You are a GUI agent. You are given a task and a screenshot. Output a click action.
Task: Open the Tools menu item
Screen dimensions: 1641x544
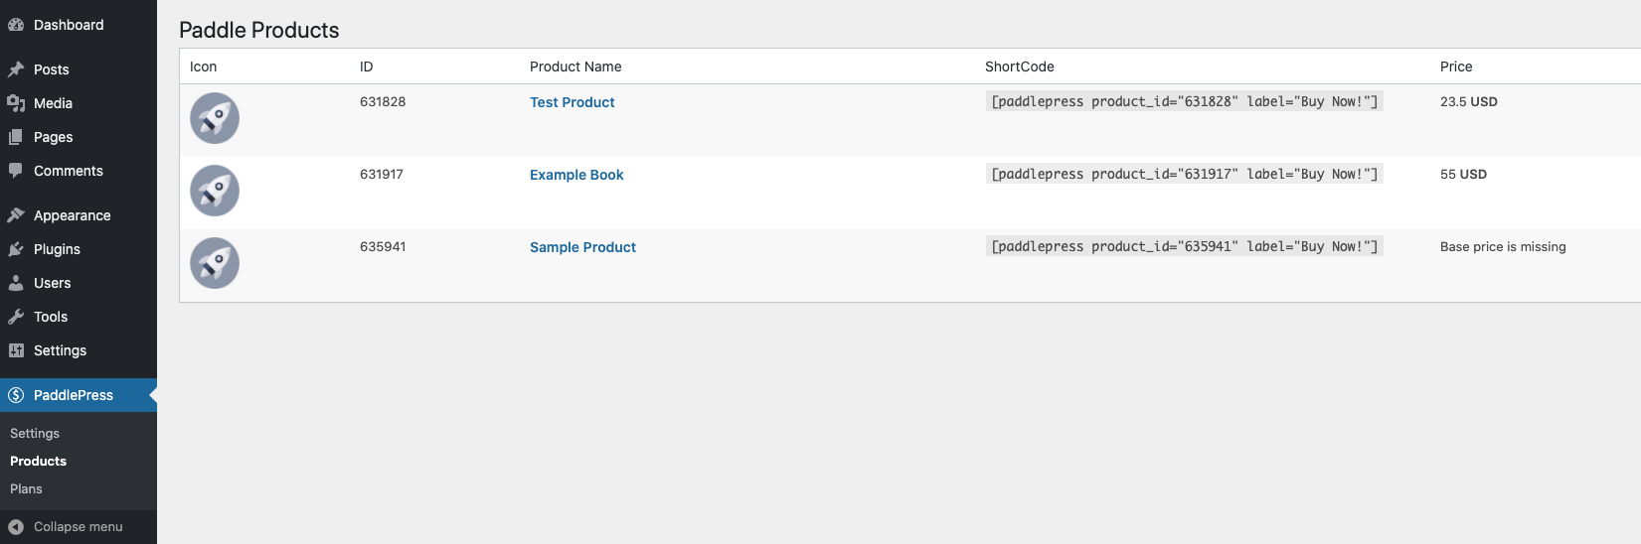[79, 317]
